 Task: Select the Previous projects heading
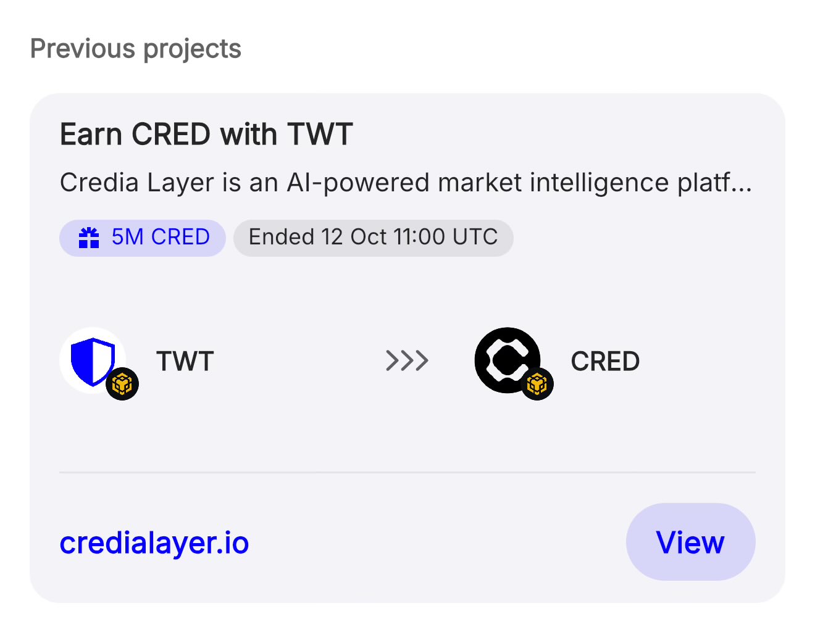pyautogui.click(x=136, y=49)
